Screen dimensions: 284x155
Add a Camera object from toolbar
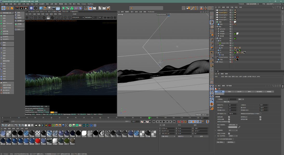[54, 8]
